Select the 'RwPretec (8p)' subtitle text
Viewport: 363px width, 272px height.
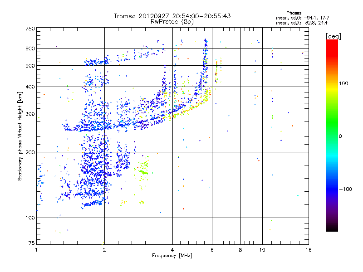172,22
